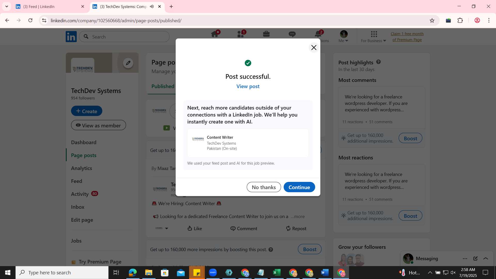Open Edit page in the sidebar
Image resolution: width=496 pixels, height=279 pixels.
click(x=82, y=220)
